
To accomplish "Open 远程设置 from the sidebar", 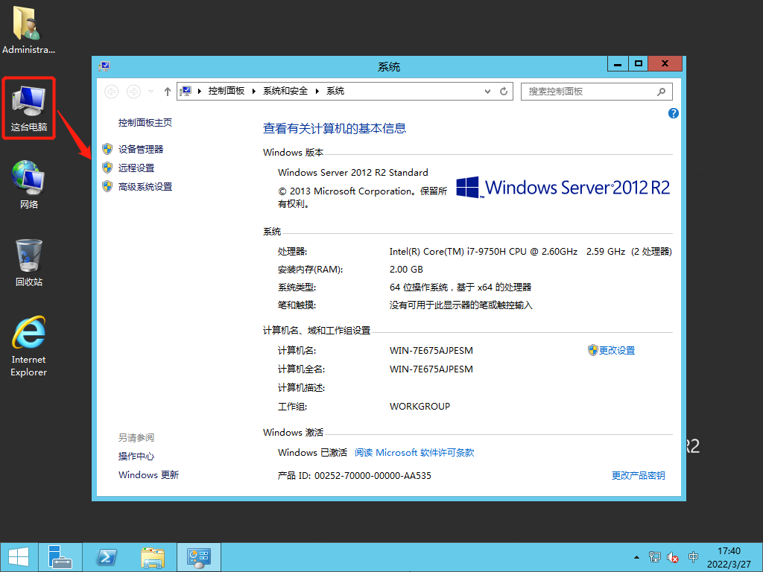I will tap(136, 168).
